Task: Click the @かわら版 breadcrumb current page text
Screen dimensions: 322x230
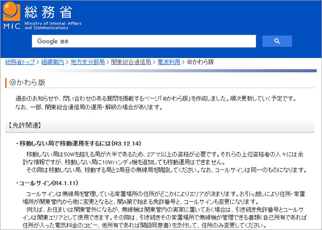Action: click(201, 62)
